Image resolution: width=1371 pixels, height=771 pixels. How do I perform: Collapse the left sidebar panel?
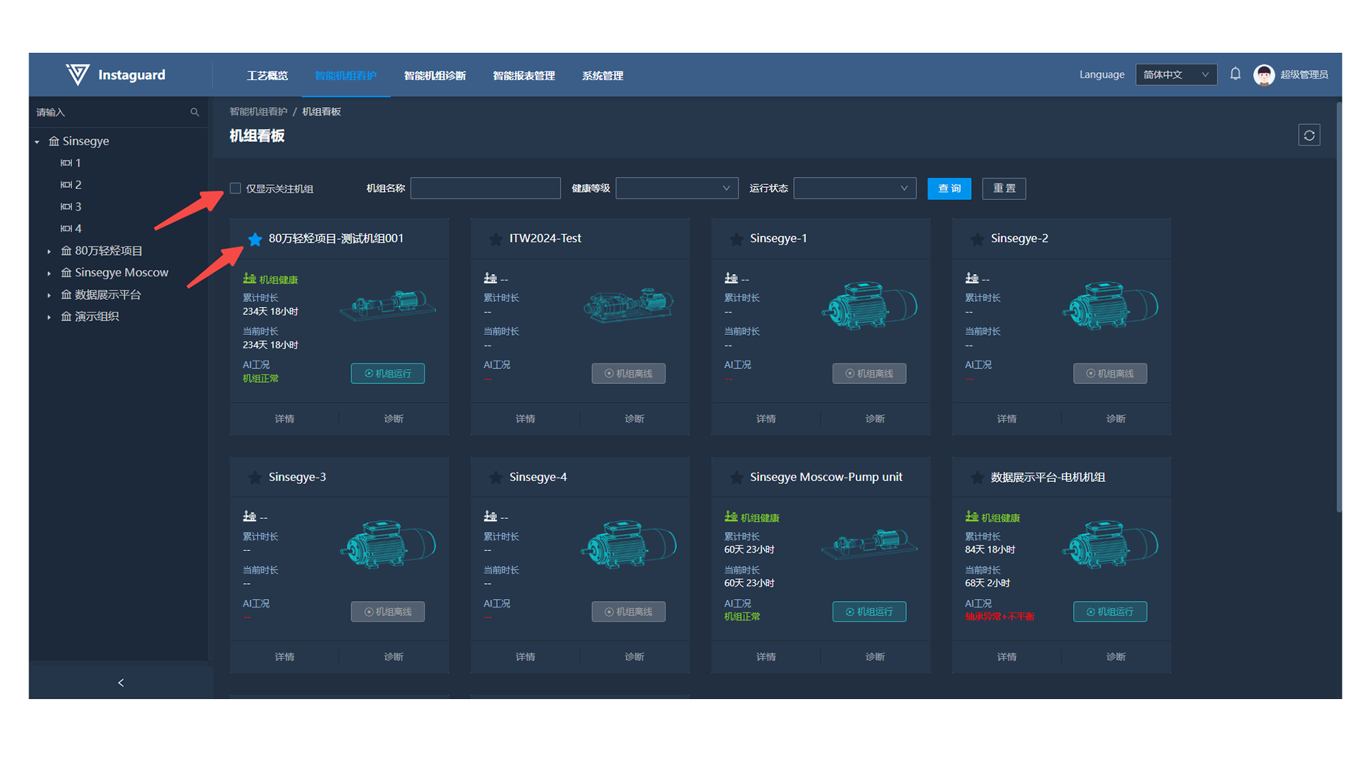point(121,682)
